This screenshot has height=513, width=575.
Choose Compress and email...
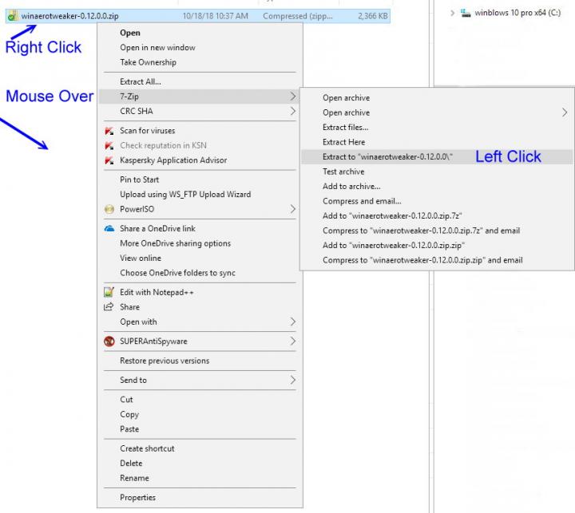pyautogui.click(x=362, y=201)
